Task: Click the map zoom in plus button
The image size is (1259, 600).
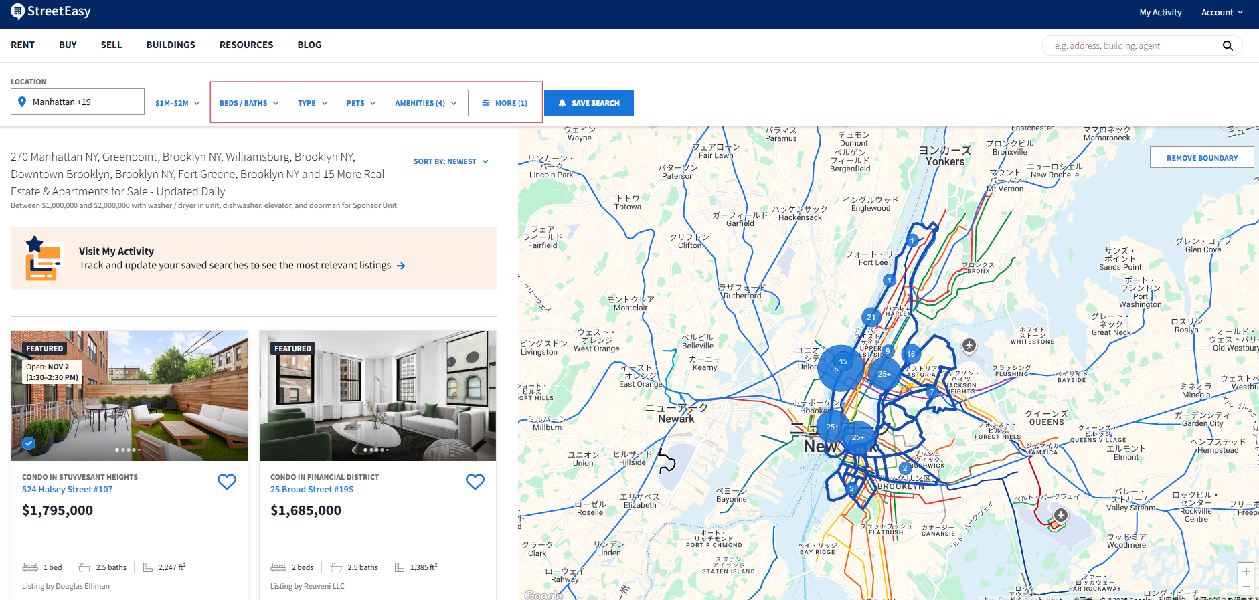Action: (1246, 571)
